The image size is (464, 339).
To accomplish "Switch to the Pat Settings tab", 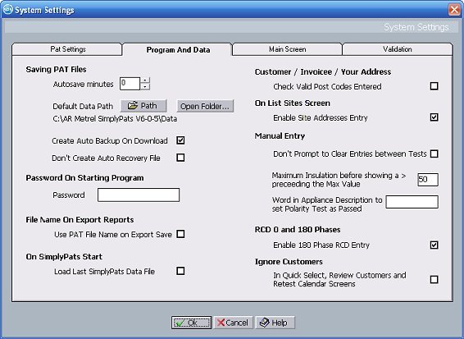I will (67, 49).
